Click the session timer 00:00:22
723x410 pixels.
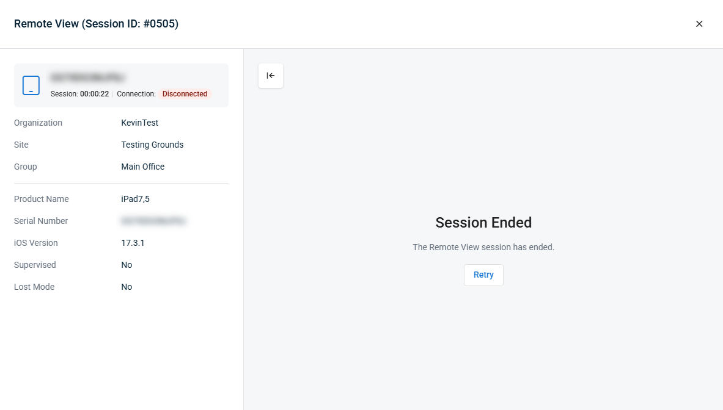(x=94, y=94)
